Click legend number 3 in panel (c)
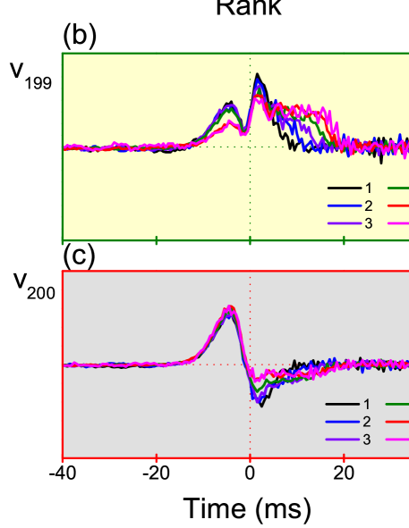Viewport: 409px width, 528px height. 367,440
